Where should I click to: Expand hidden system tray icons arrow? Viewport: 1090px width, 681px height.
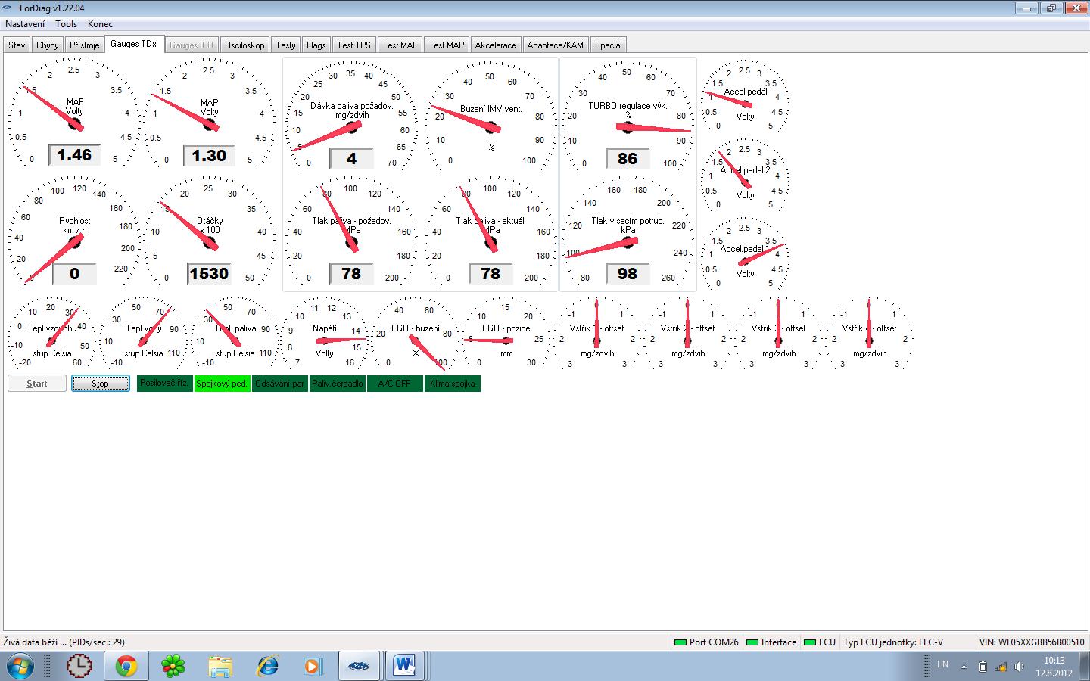click(964, 667)
